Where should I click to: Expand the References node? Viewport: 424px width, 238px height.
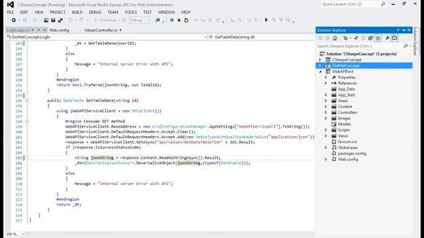click(x=326, y=83)
